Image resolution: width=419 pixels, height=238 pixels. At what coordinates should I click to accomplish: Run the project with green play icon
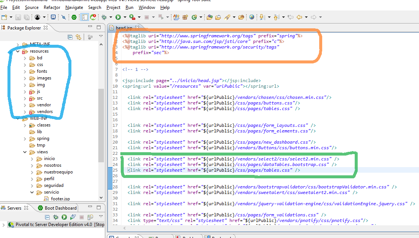(x=118, y=17)
